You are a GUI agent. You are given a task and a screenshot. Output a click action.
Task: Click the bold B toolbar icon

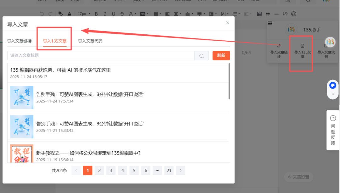[x=96, y=14]
